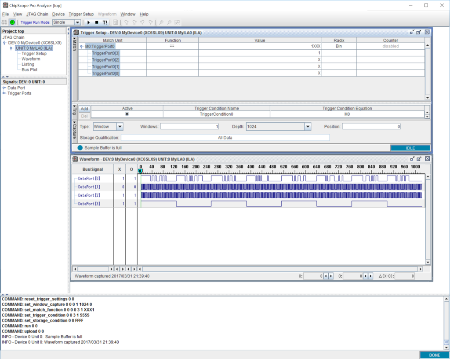Viewport: 450px width, 359px height.
Task: Open the capture Type Window dropdown
Action: coord(108,126)
